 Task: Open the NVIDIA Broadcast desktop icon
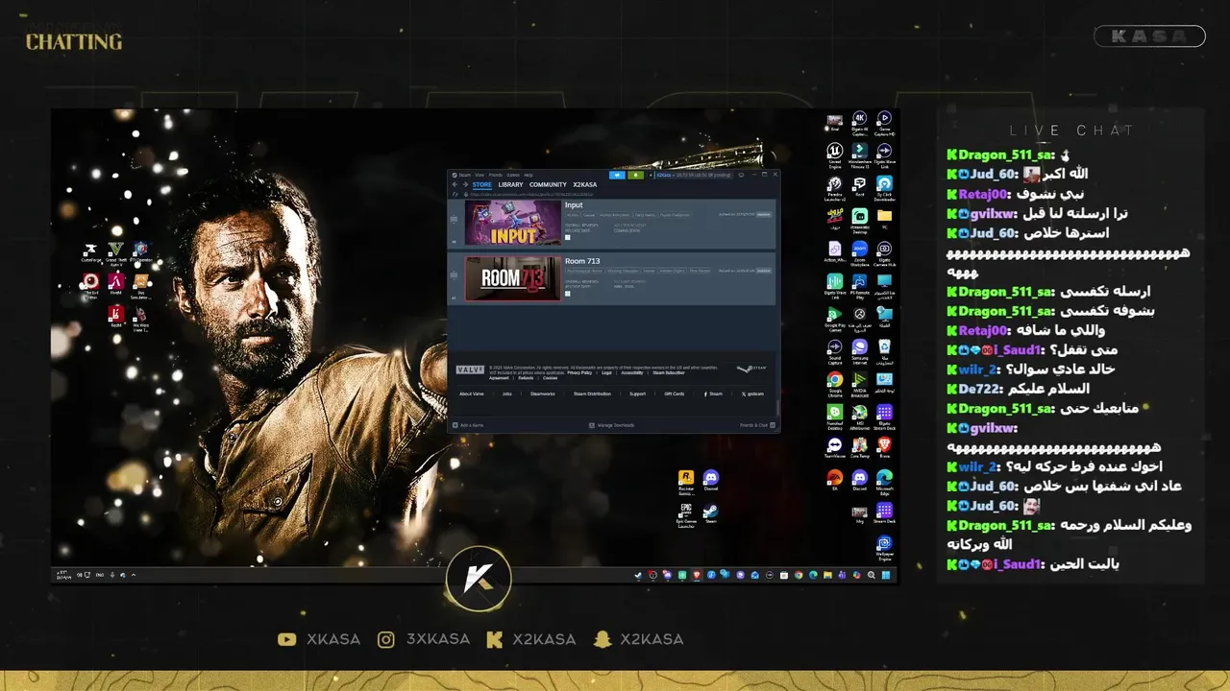860,379
